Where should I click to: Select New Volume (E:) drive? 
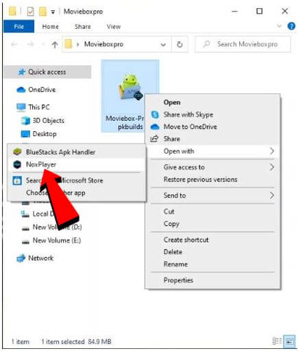point(51,240)
